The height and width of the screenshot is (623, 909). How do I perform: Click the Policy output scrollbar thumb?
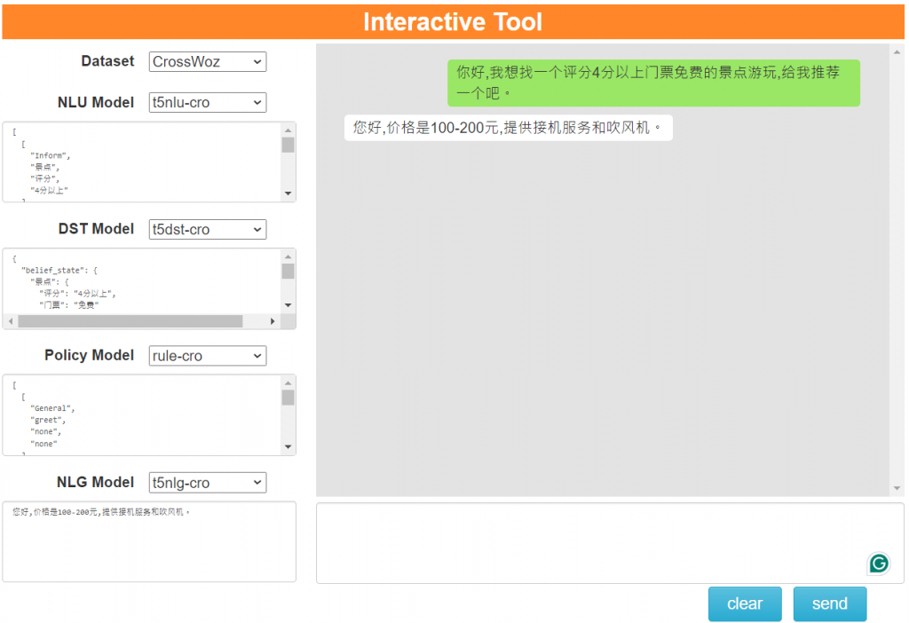coord(289,398)
